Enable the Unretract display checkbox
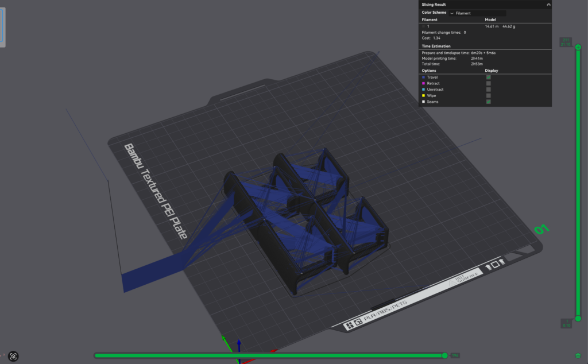Viewport: 588px width, 364px height. tap(488, 90)
